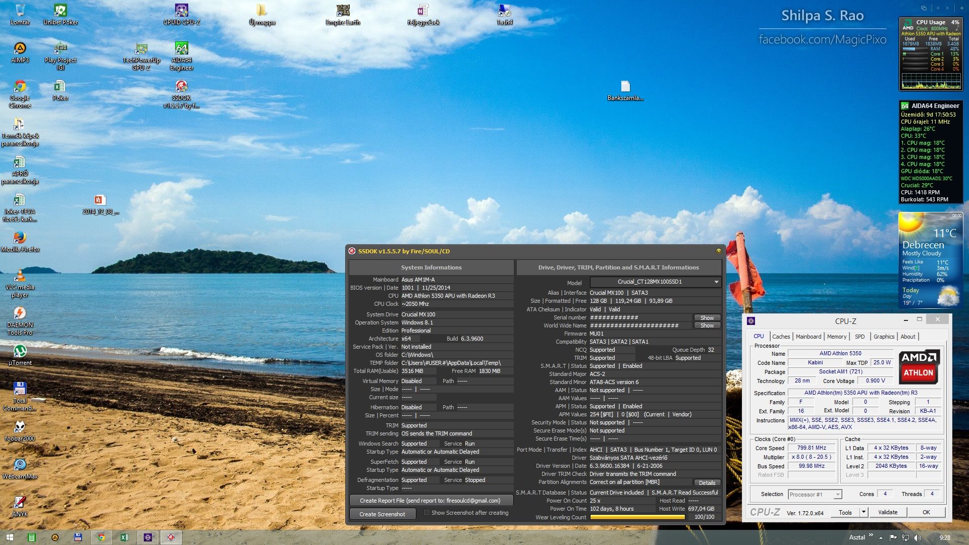Screen dimensions: 969x545
Task: Switch to SSDOK in the taskbar
Action: coord(171,537)
